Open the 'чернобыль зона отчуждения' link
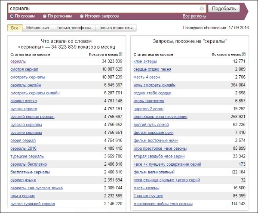258x213 pixels. [x=160, y=117]
